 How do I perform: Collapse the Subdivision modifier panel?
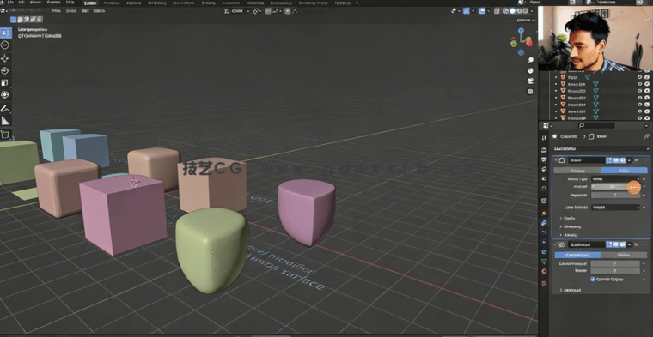pyautogui.click(x=556, y=244)
